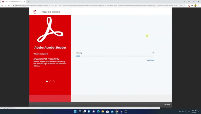Open the taskbar clock and date

pyautogui.click(x=194, y=111)
